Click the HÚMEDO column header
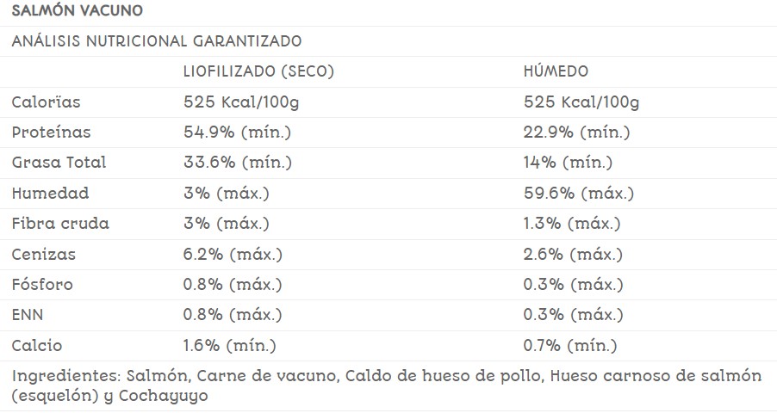777x413 pixels. point(556,71)
